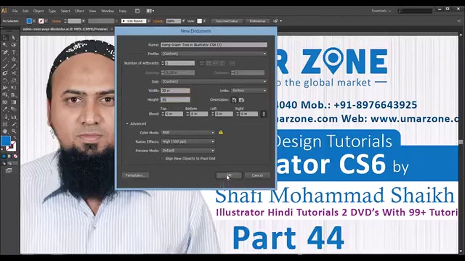The height and width of the screenshot is (261, 465).
Task: Select the Rotate tool
Action: pos(5,80)
